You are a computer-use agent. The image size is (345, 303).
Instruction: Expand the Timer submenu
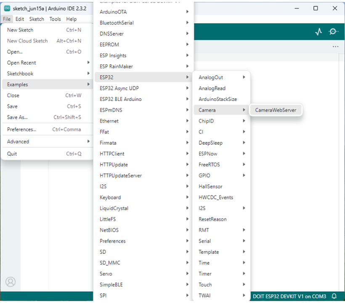(221, 274)
